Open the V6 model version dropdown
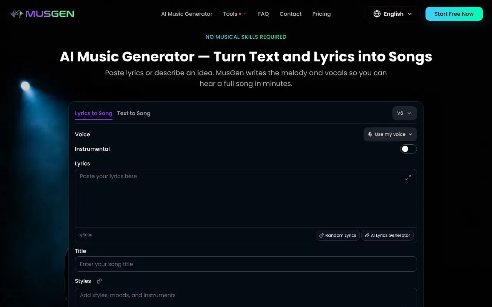The width and height of the screenshot is (492, 307). click(404, 113)
